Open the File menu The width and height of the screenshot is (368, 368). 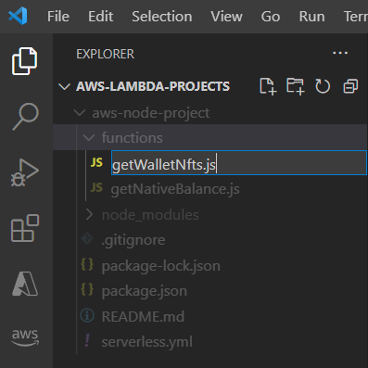pos(58,17)
